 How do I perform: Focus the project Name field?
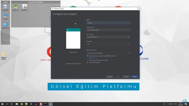click(x=108, y=23)
